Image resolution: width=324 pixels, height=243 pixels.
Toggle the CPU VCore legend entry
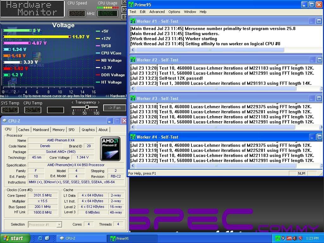111,53
